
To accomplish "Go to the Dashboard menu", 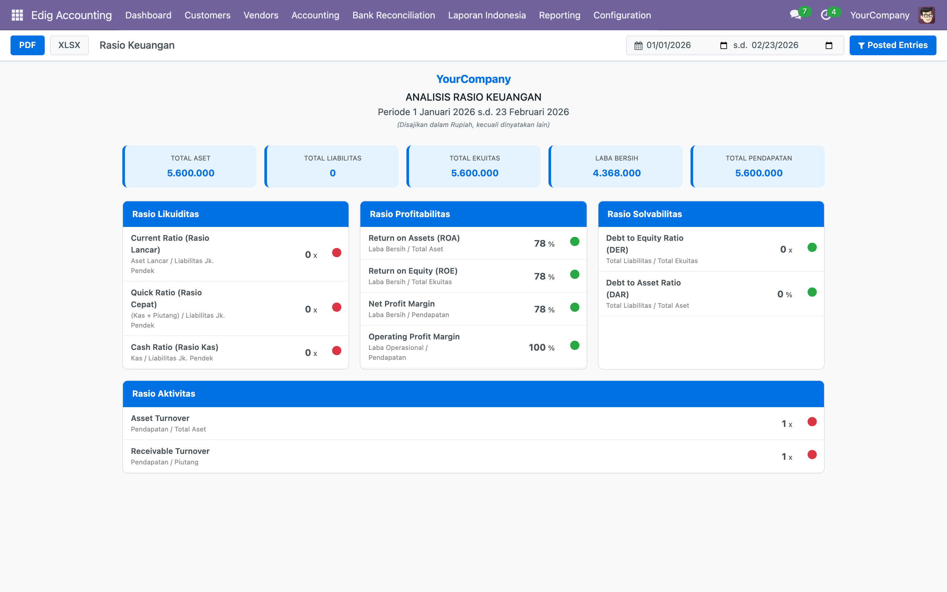I will click(148, 15).
